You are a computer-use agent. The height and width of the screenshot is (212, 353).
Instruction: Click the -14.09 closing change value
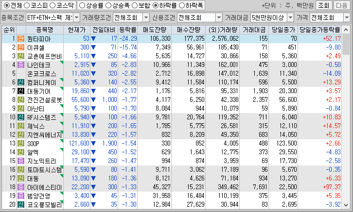332,73
